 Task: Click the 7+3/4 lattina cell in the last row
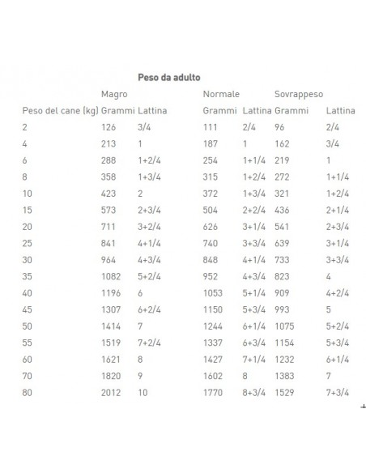point(338,393)
